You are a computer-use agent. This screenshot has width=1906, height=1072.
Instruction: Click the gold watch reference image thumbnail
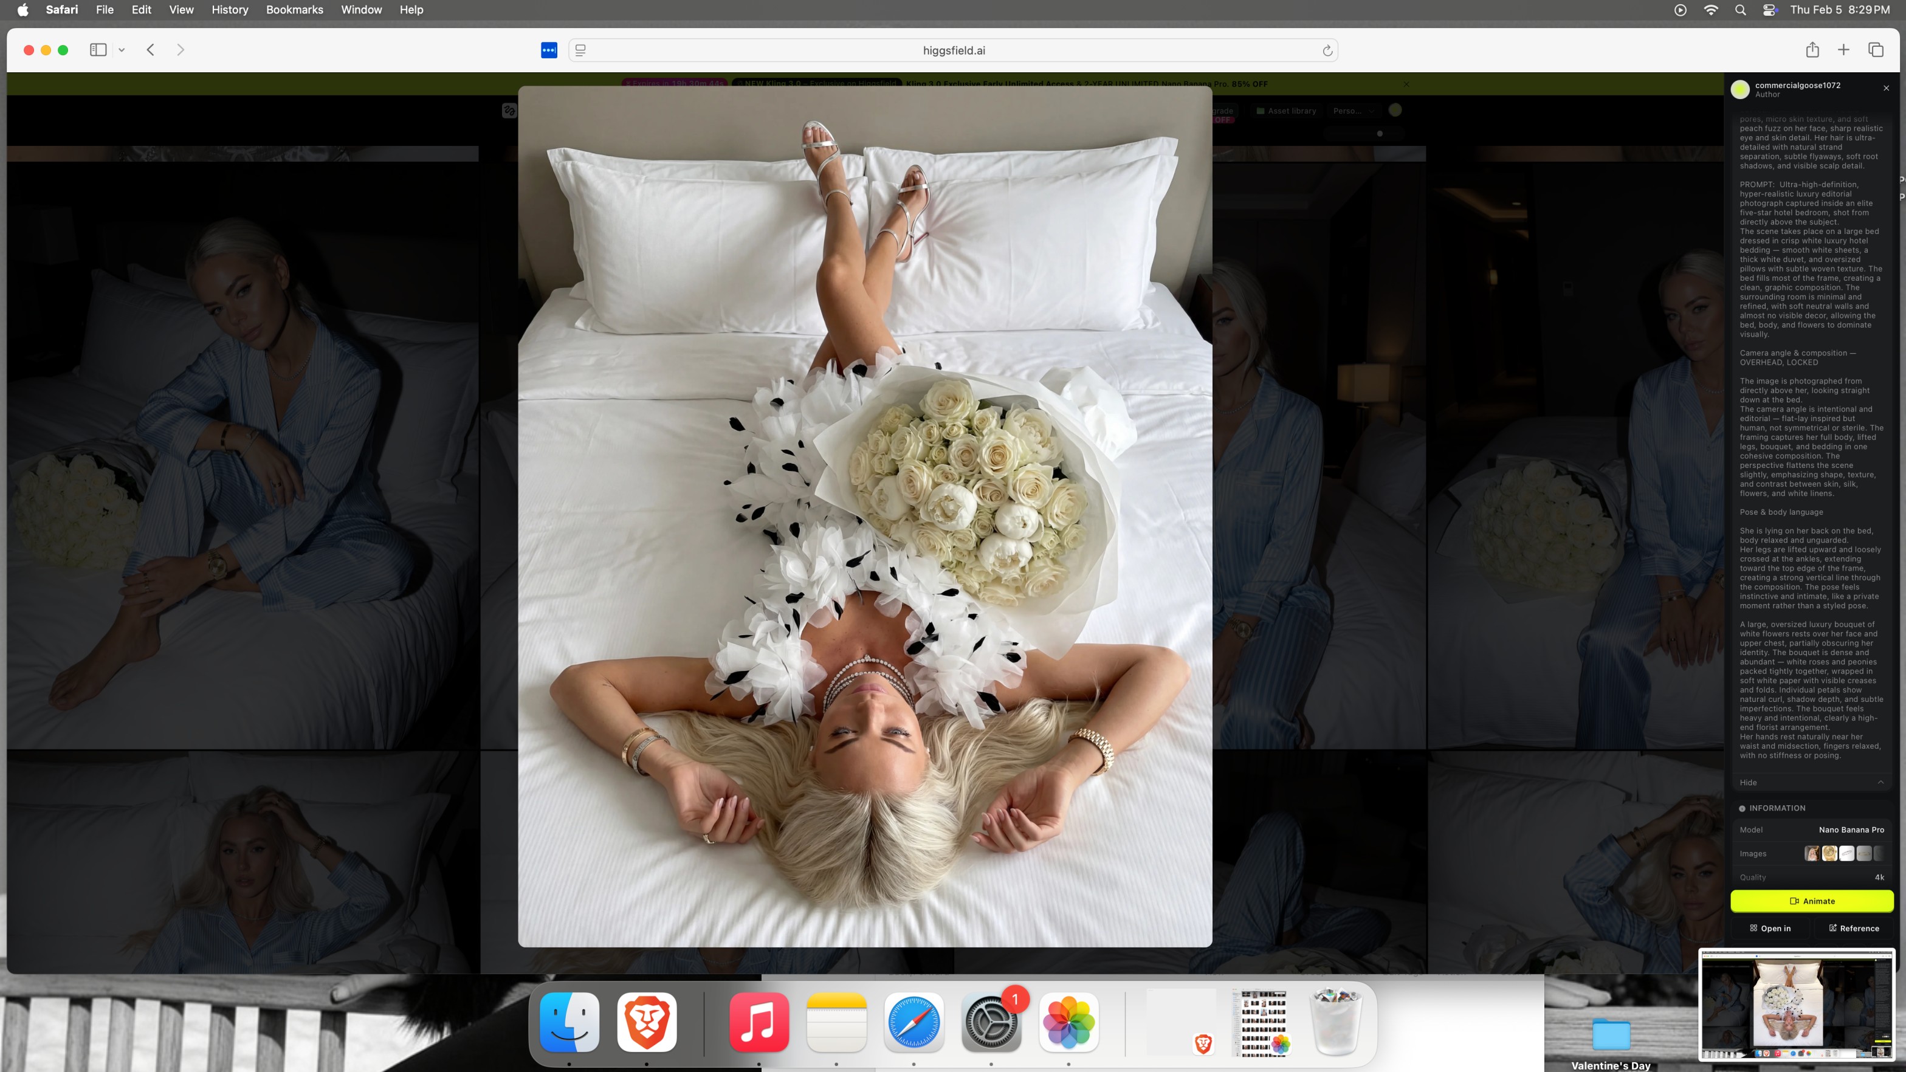1829,853
